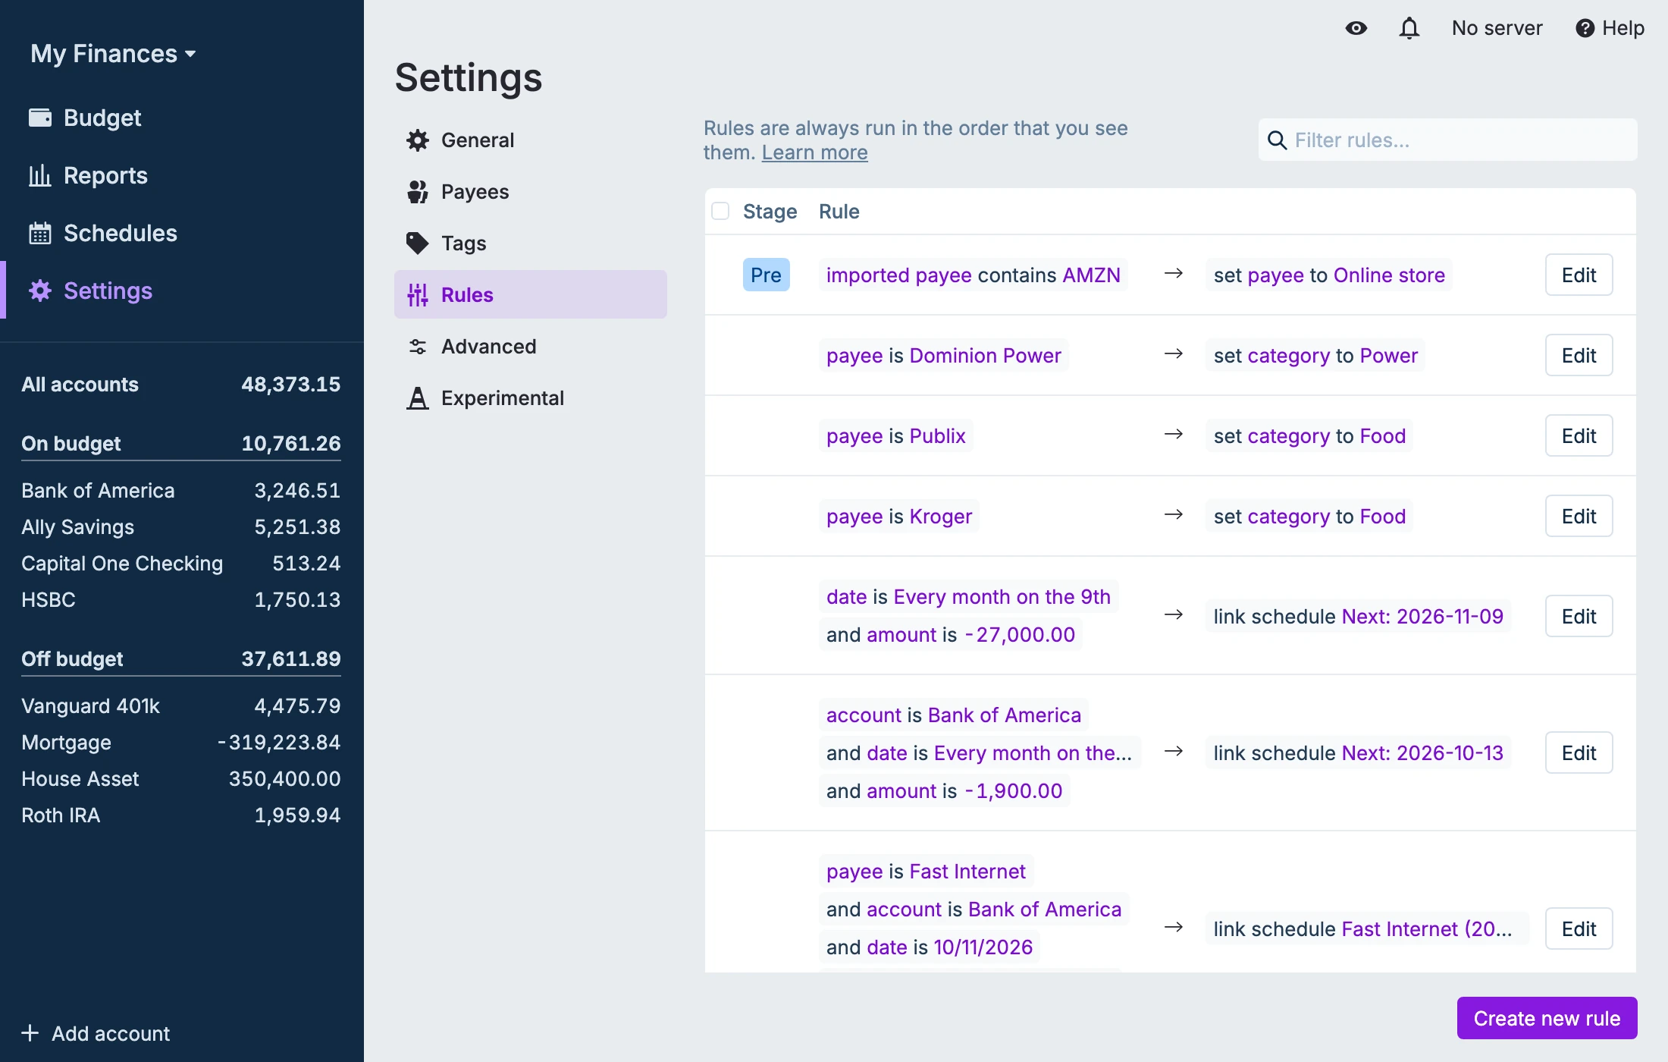Edit the -1,900.00 schedule rule
Viewport: 1668px width, 1062px height.
click(x=1579, y=753)
